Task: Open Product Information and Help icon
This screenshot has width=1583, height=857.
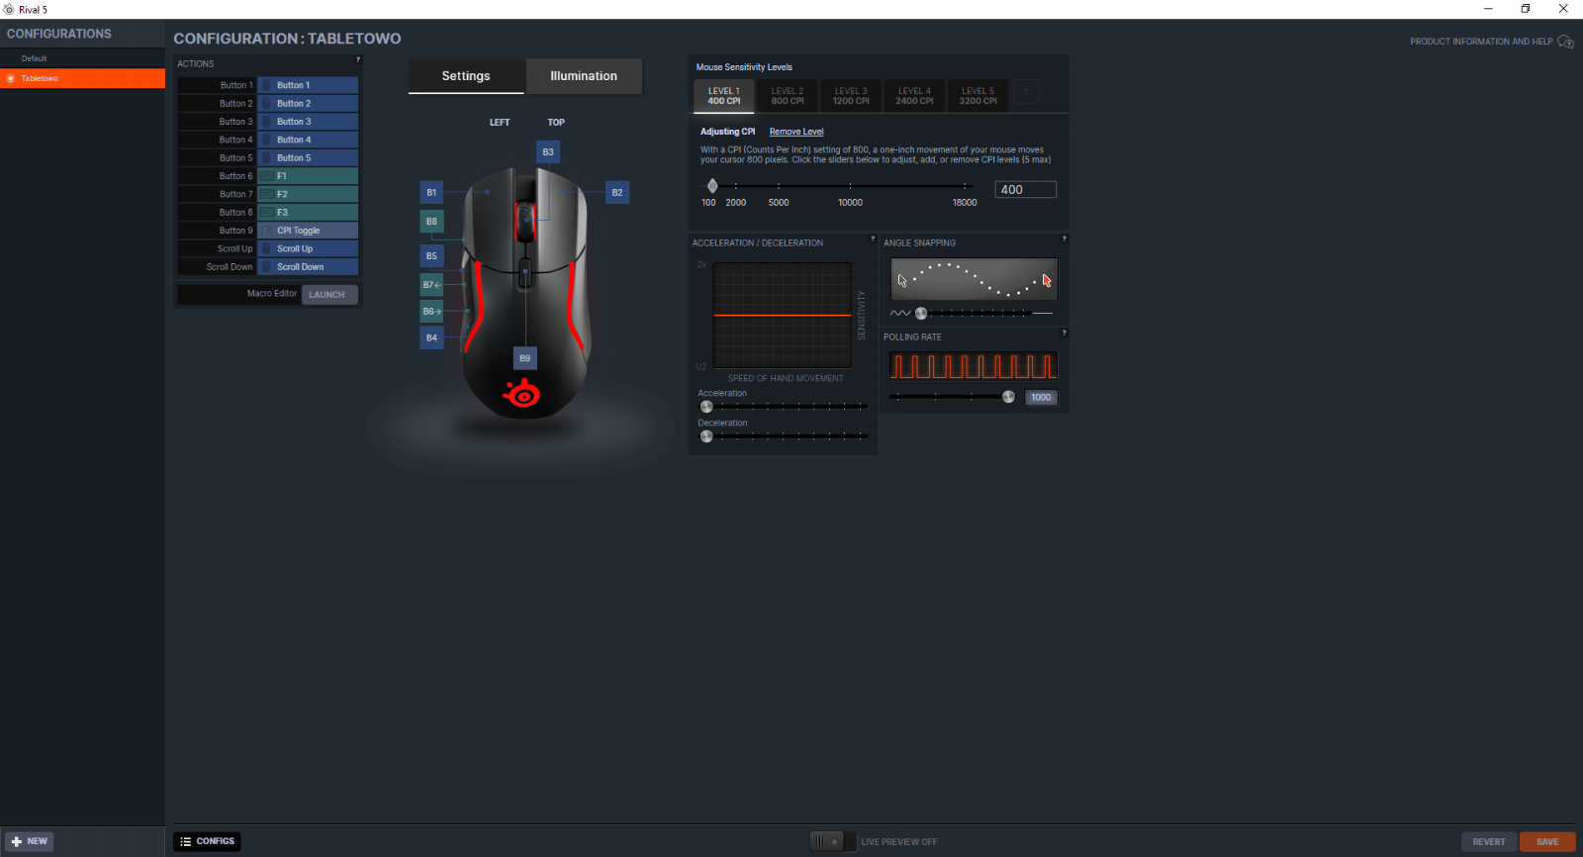Action: coord(1565,42)
